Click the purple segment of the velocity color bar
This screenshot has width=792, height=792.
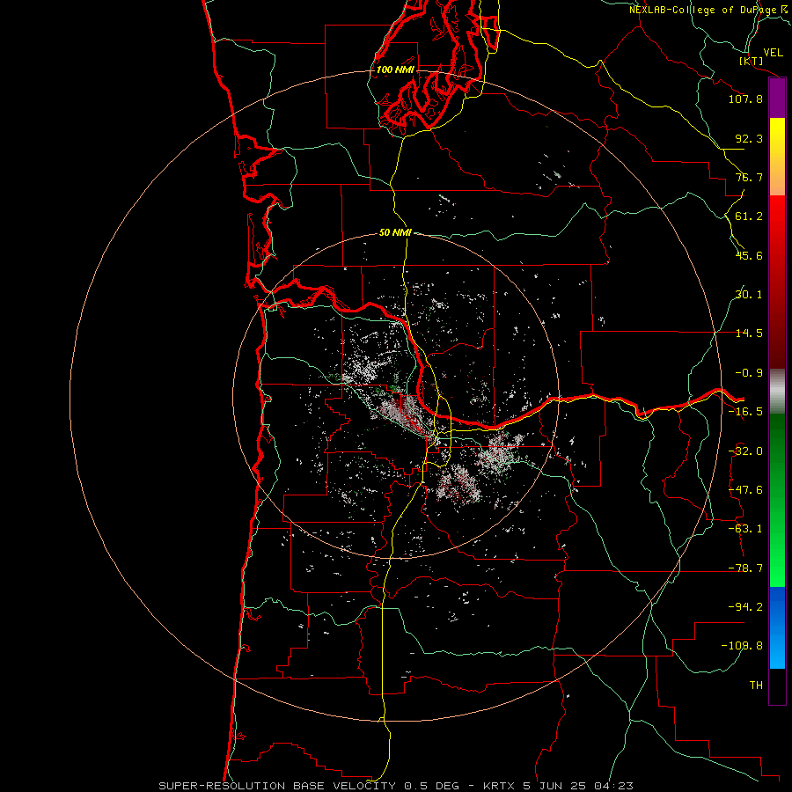(777, 99)
